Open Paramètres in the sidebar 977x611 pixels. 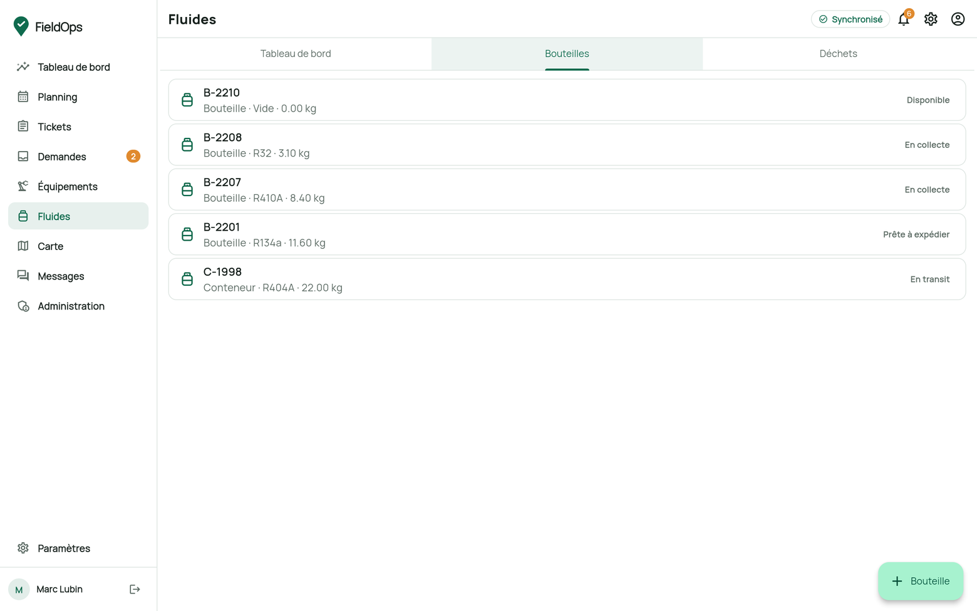tap(78, 548)
